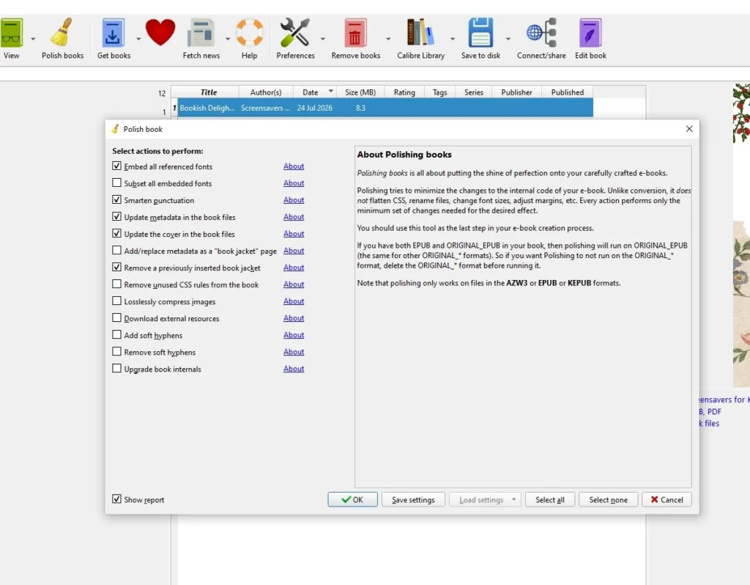Viewport: 750px width, 585px height.
Task: Click the 24 Jul 2026 date cell
Action: pos(315,108)
